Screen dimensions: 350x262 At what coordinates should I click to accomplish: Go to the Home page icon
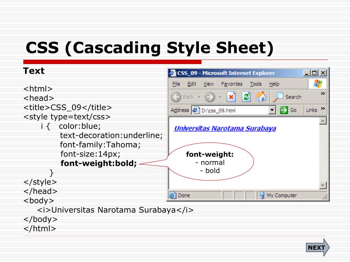click(261, 97)
